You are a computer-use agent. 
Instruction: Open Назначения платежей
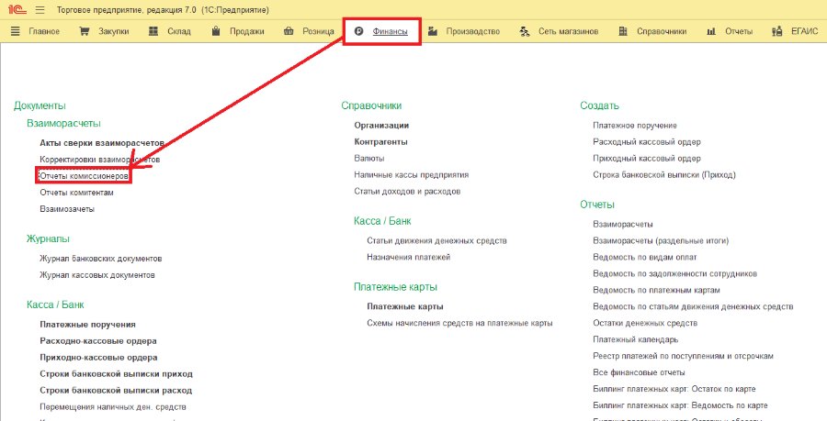pos(409,258)
